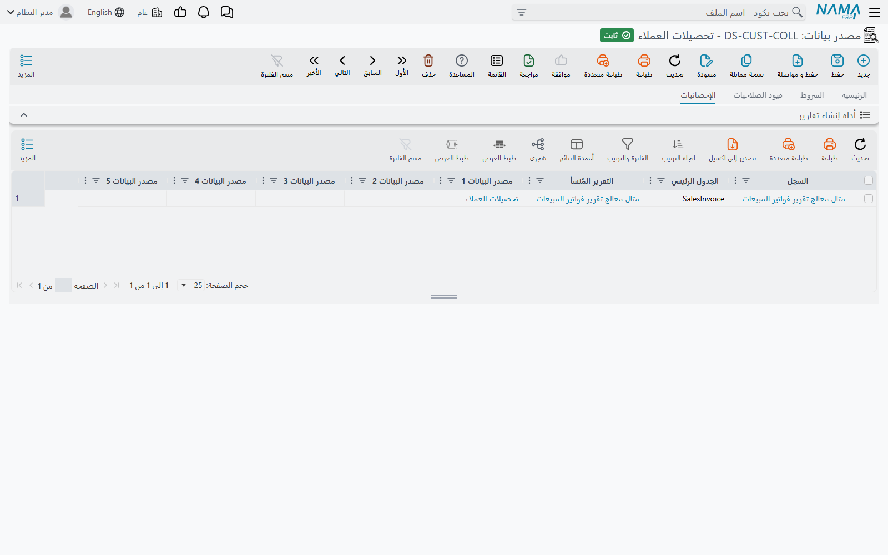This screenshot has height=555, width=888.
Task: Click the جديد (New) toolbar icon
Action: 864,60
